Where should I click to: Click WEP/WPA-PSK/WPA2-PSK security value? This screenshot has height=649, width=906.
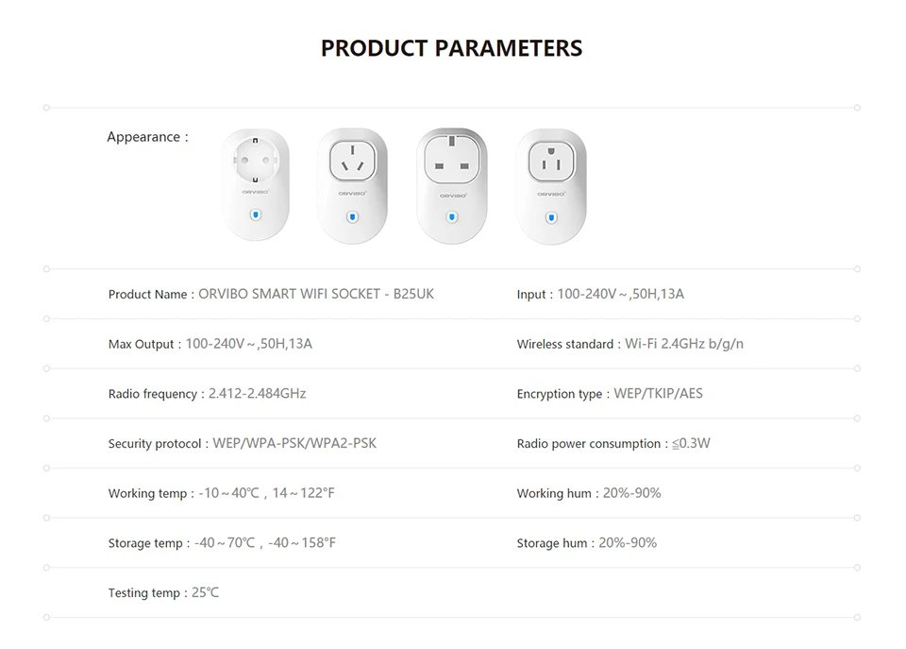tap(294, 443)
